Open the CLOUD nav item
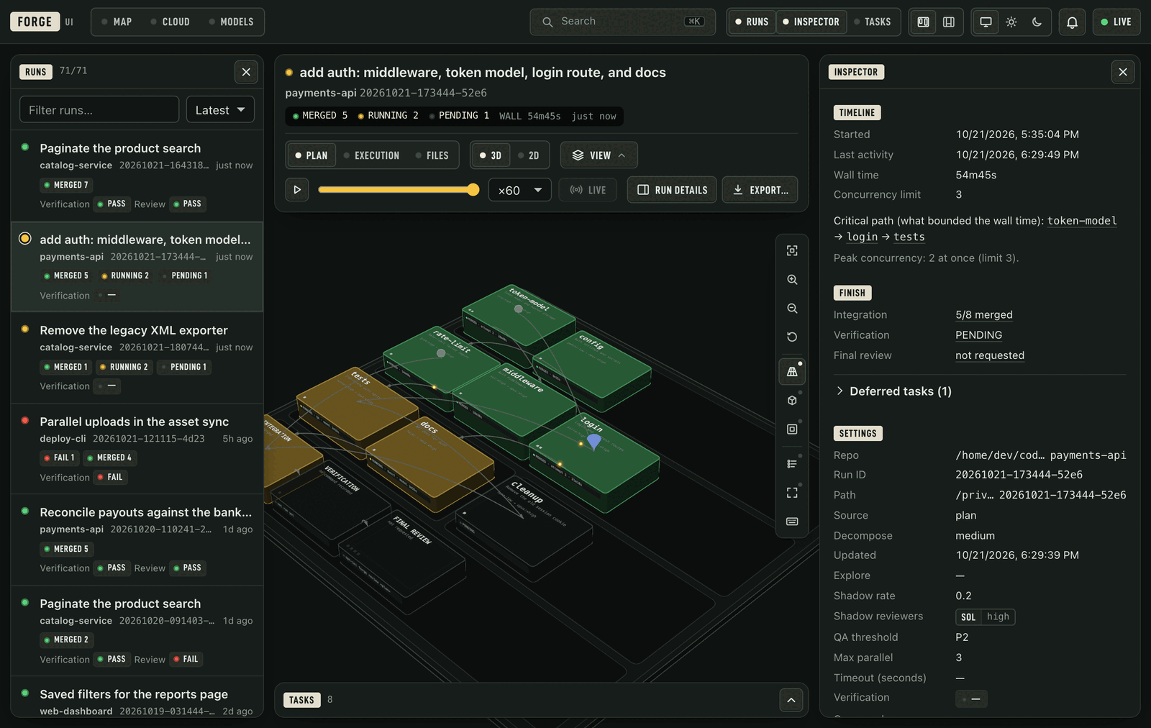1151x728 pixels. [x=170, y=22]
